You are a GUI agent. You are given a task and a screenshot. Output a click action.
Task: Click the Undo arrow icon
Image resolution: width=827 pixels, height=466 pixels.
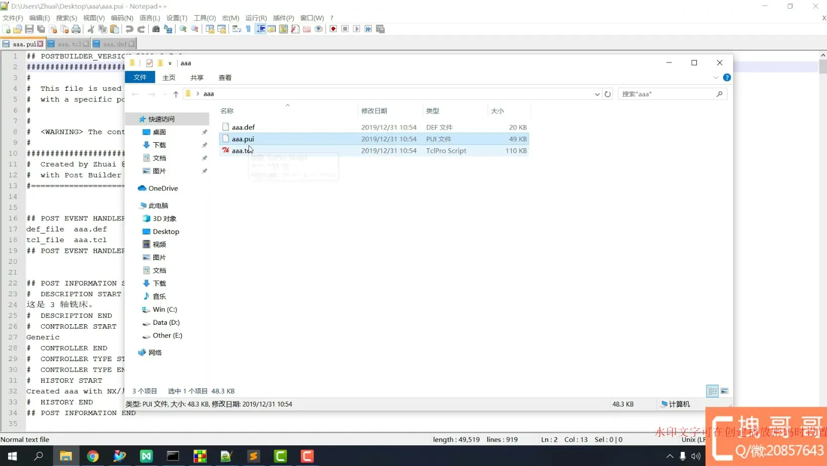(x=130, y=29)
